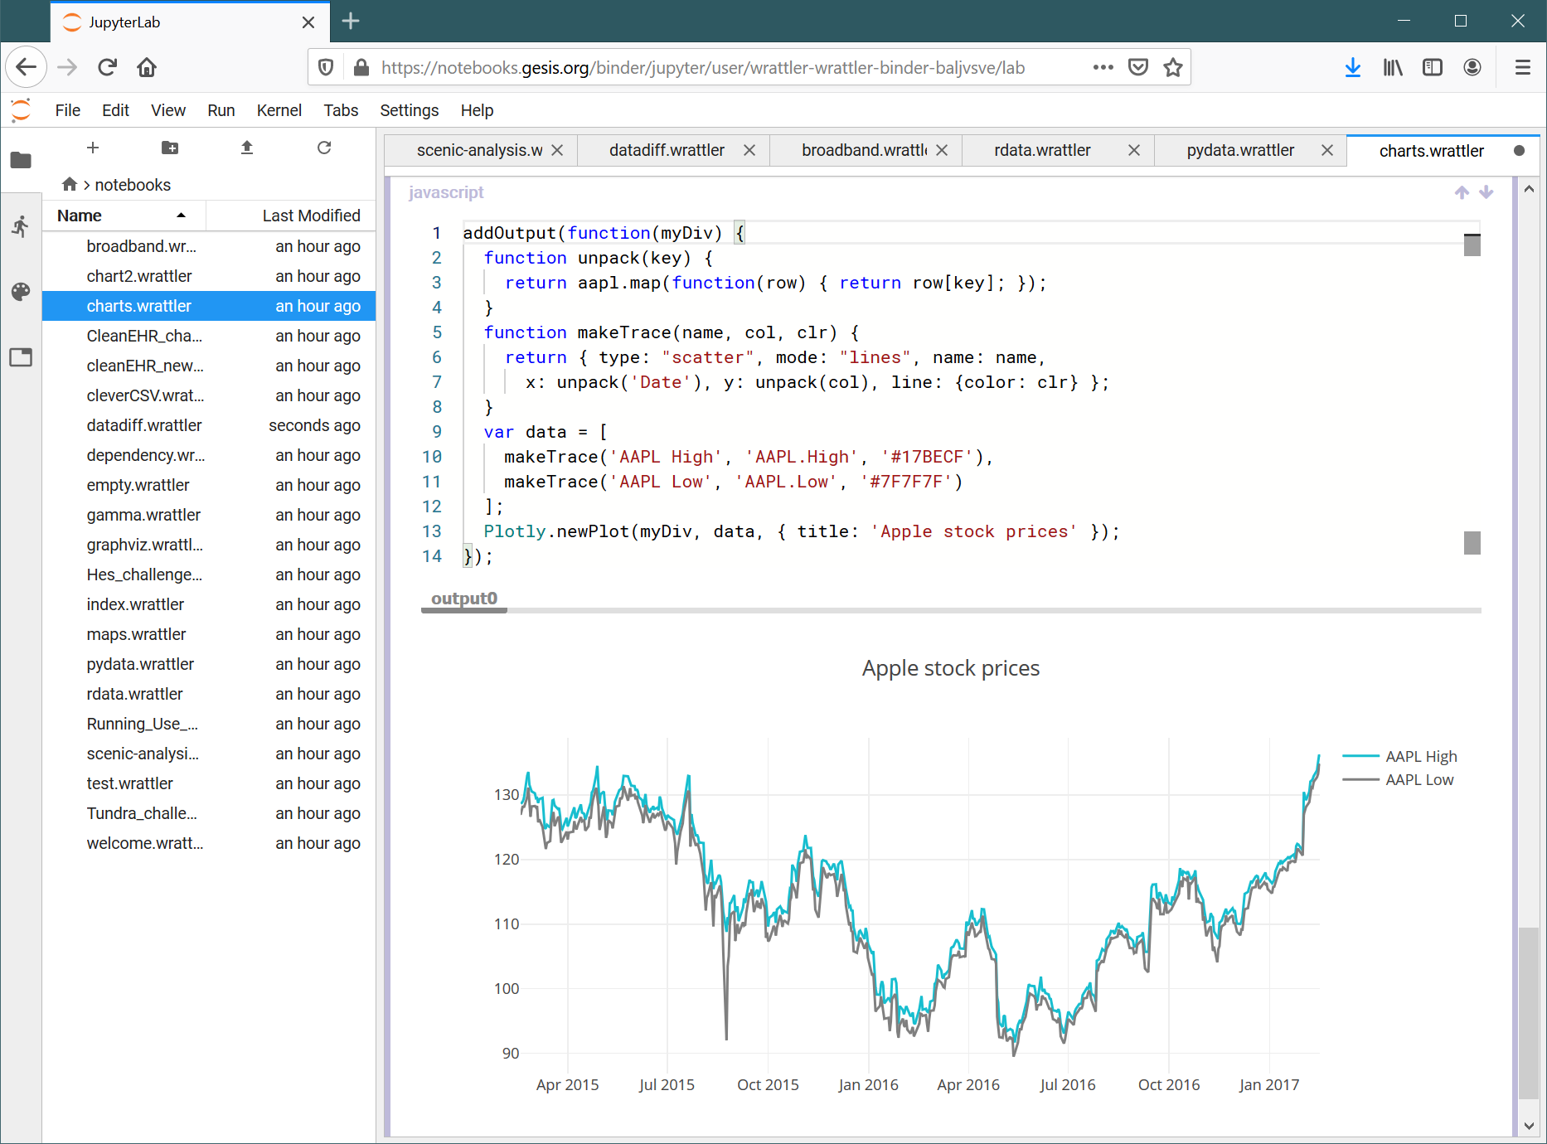This screenshot has width=1547, height=1144.
Task: Create a new folder in file browser
Action: [x=170, y=148]
